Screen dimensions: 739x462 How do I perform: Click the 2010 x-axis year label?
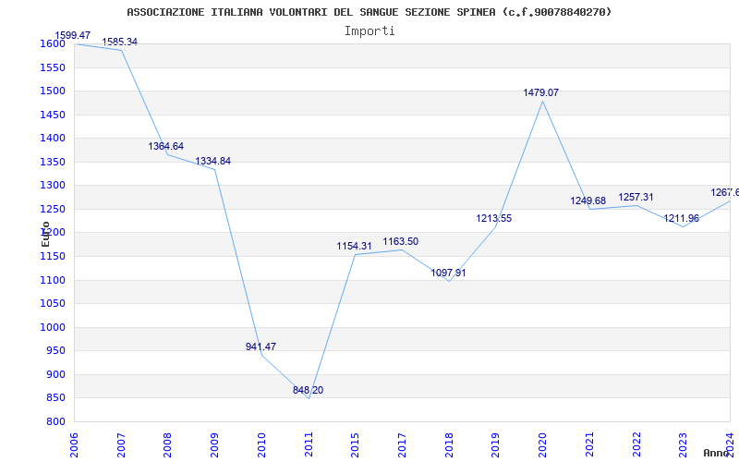point(261,445)
